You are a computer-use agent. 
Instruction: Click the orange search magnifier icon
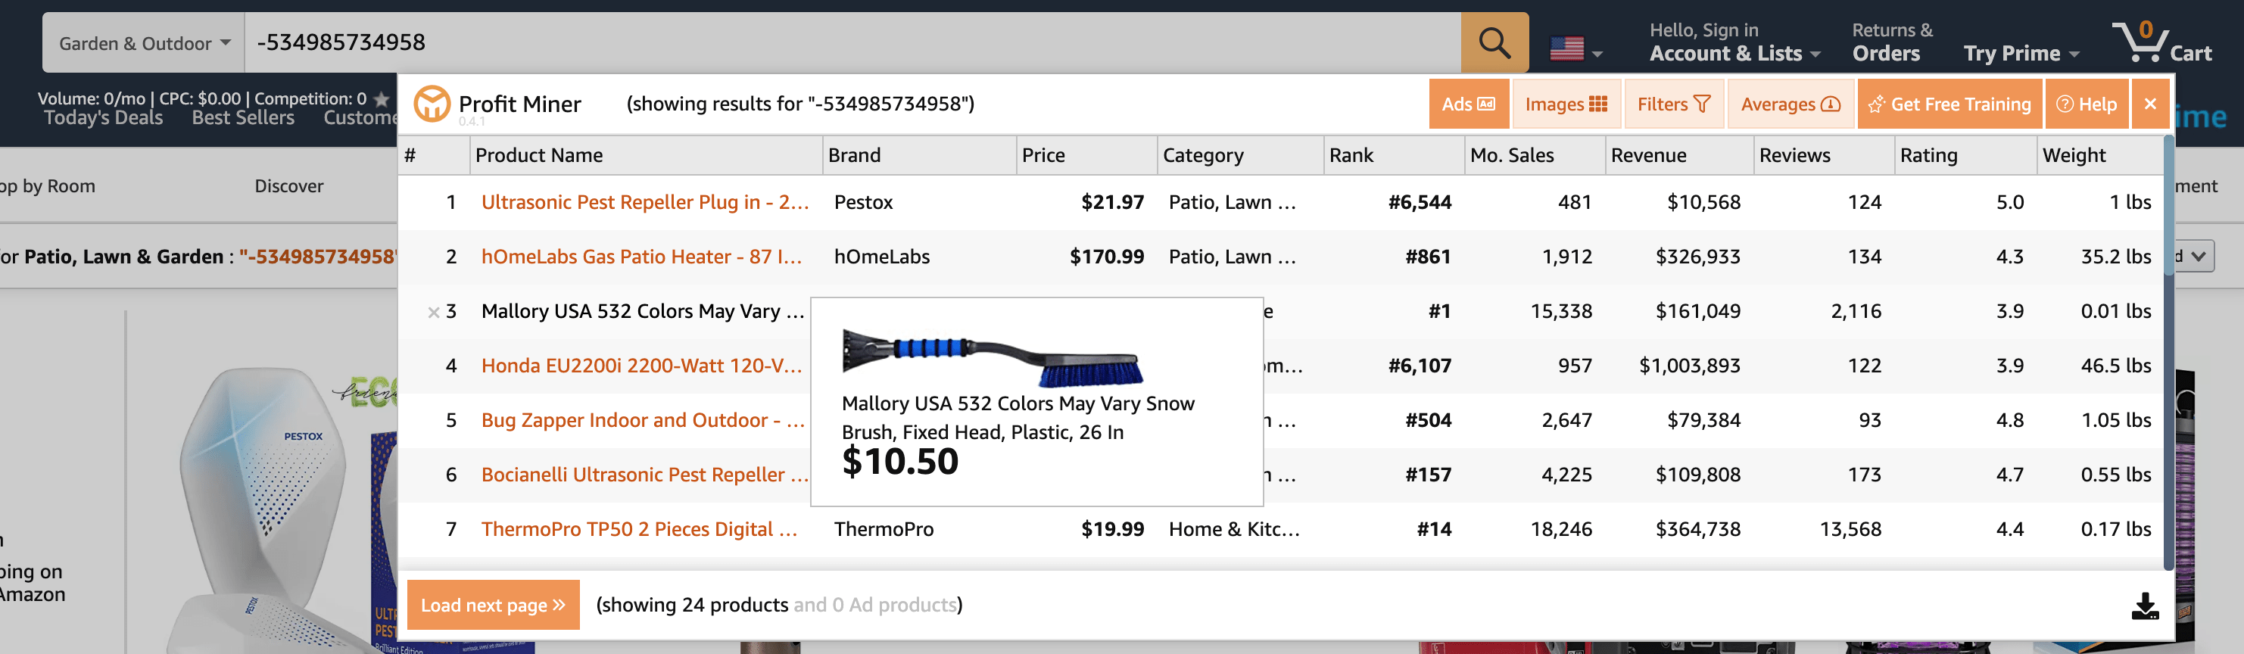click(x=1493, y=42)
